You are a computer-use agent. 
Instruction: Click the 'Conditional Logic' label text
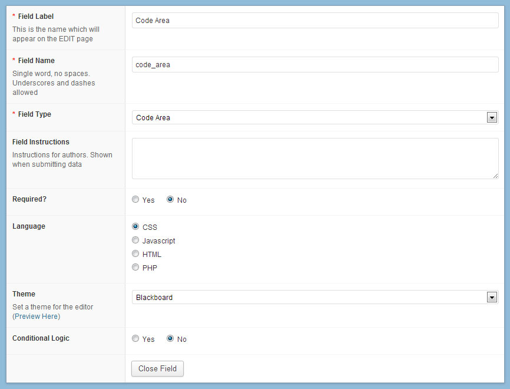click(x=41, y=338)
